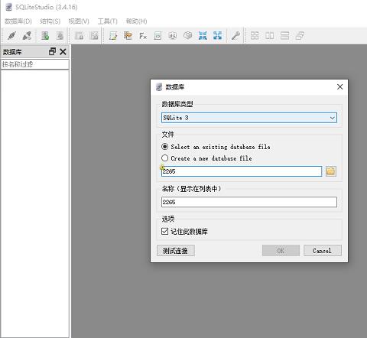Click the tile windows horizontally icon

pyautogui.click(x=284, y=36)
